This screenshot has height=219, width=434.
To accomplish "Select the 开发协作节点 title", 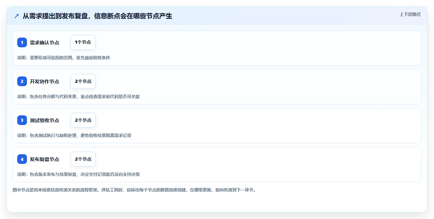I will pyautogui.click(x=45, y=81).
